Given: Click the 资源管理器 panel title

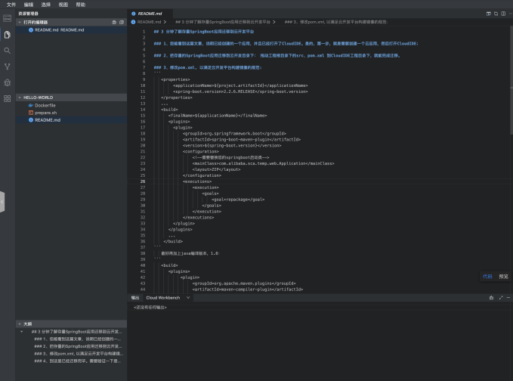Looking at the screenshot, I should [x=28, y=14].
